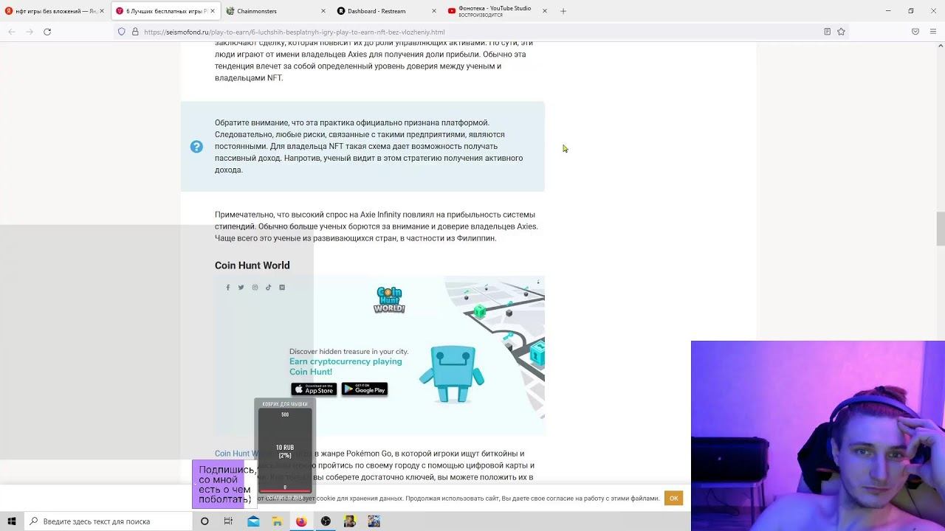Open the Mail app on the taskbar

pyautogui.click(x=253, y=521)
